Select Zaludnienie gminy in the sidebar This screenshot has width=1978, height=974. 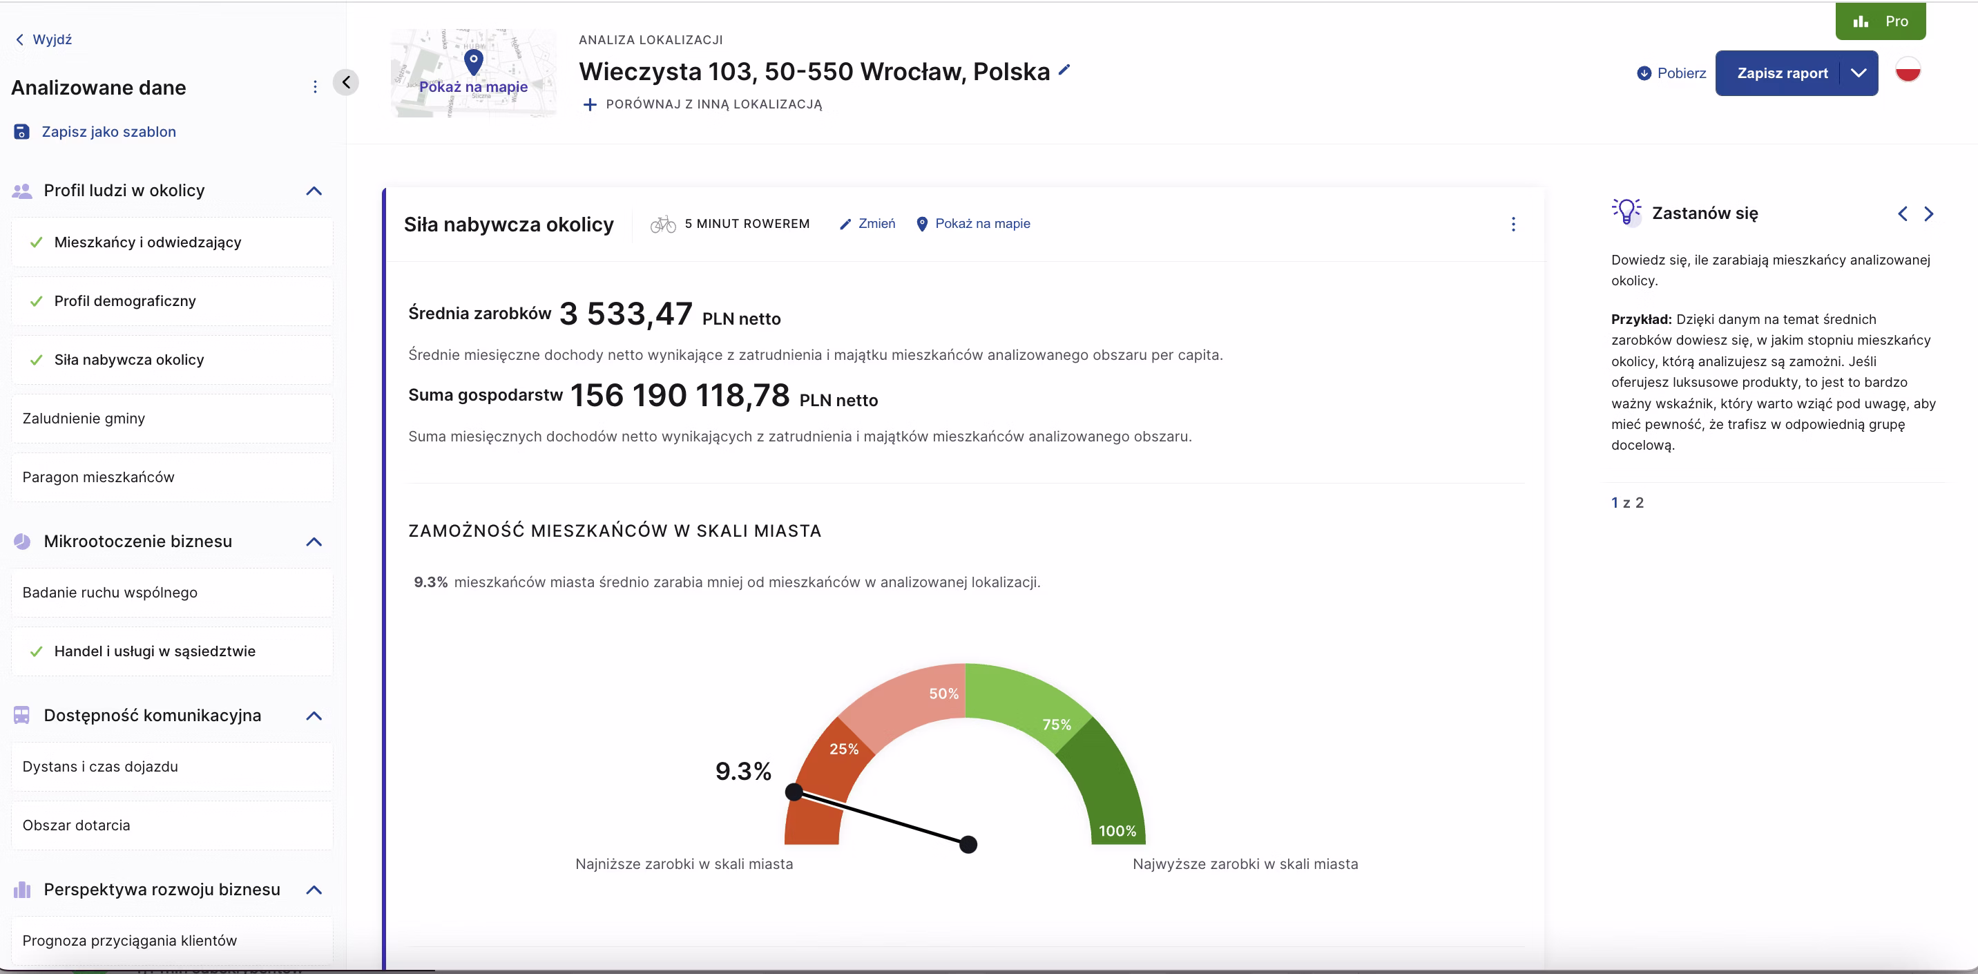point(84,419)
